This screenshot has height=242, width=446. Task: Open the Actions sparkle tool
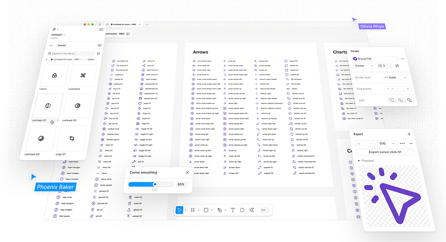click(x=251, y=210)
